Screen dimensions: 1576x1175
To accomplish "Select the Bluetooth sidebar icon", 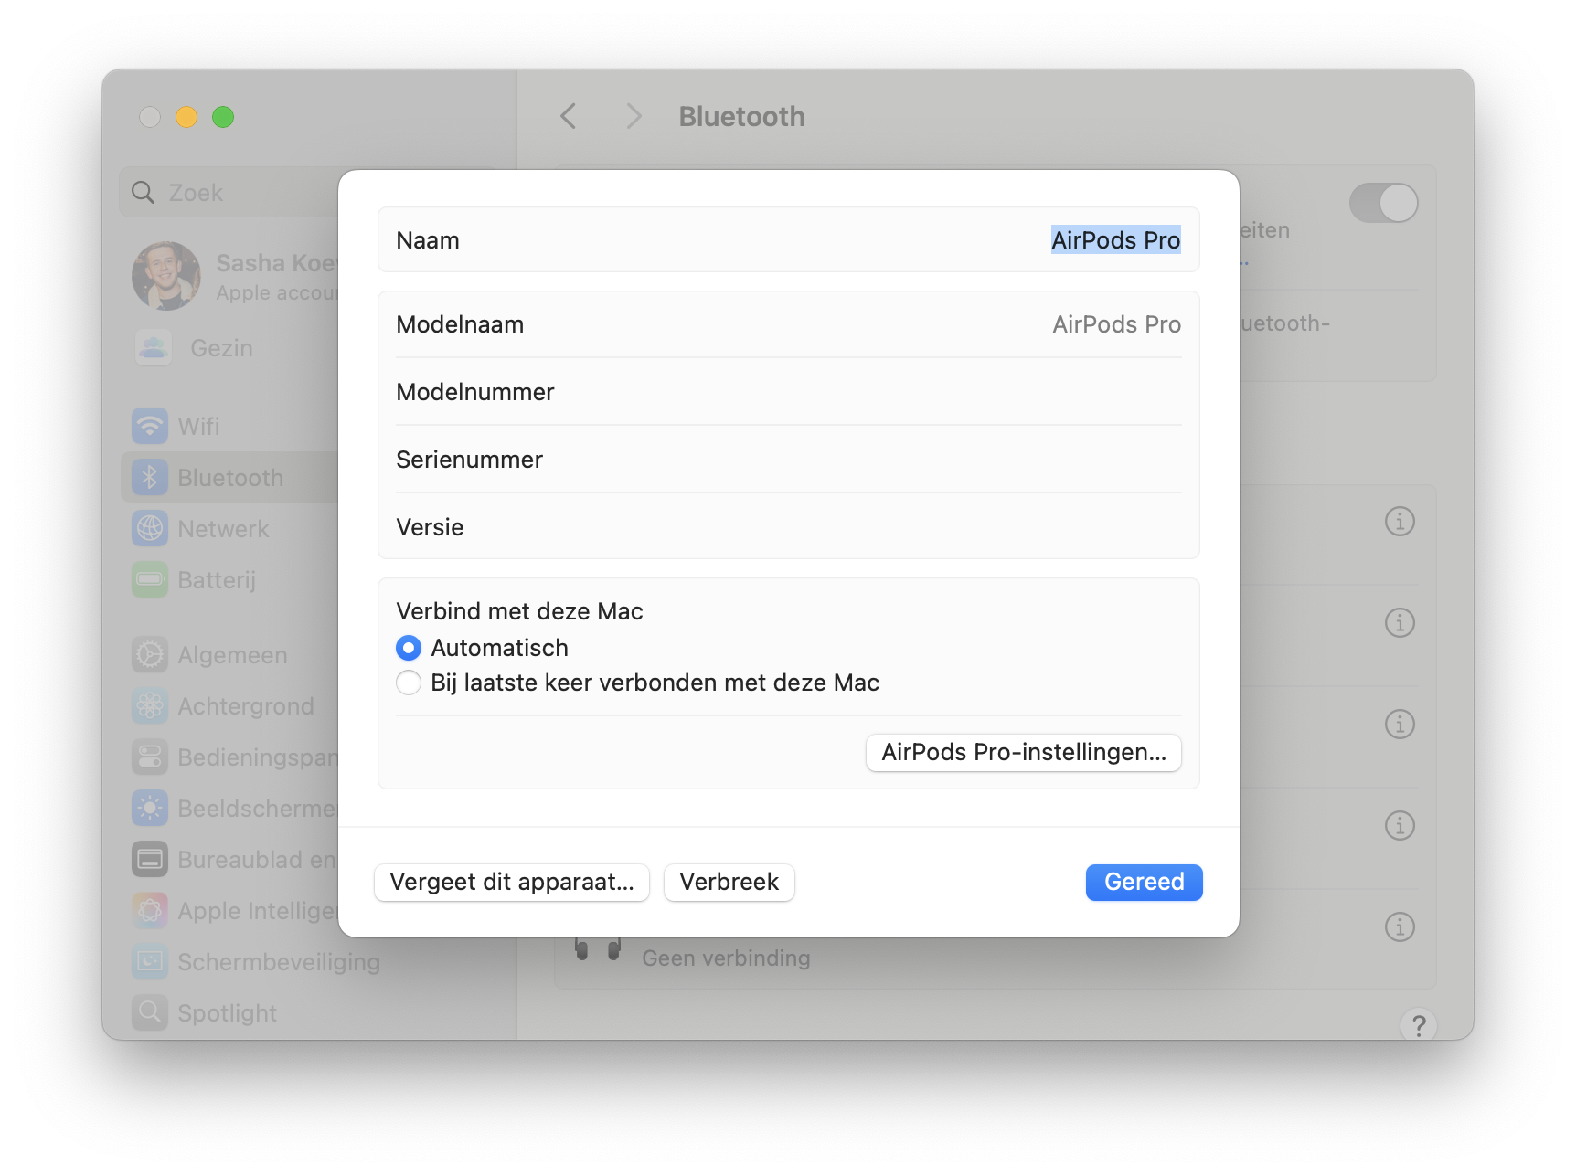I will pyautogui.click(x=150, y=477).
